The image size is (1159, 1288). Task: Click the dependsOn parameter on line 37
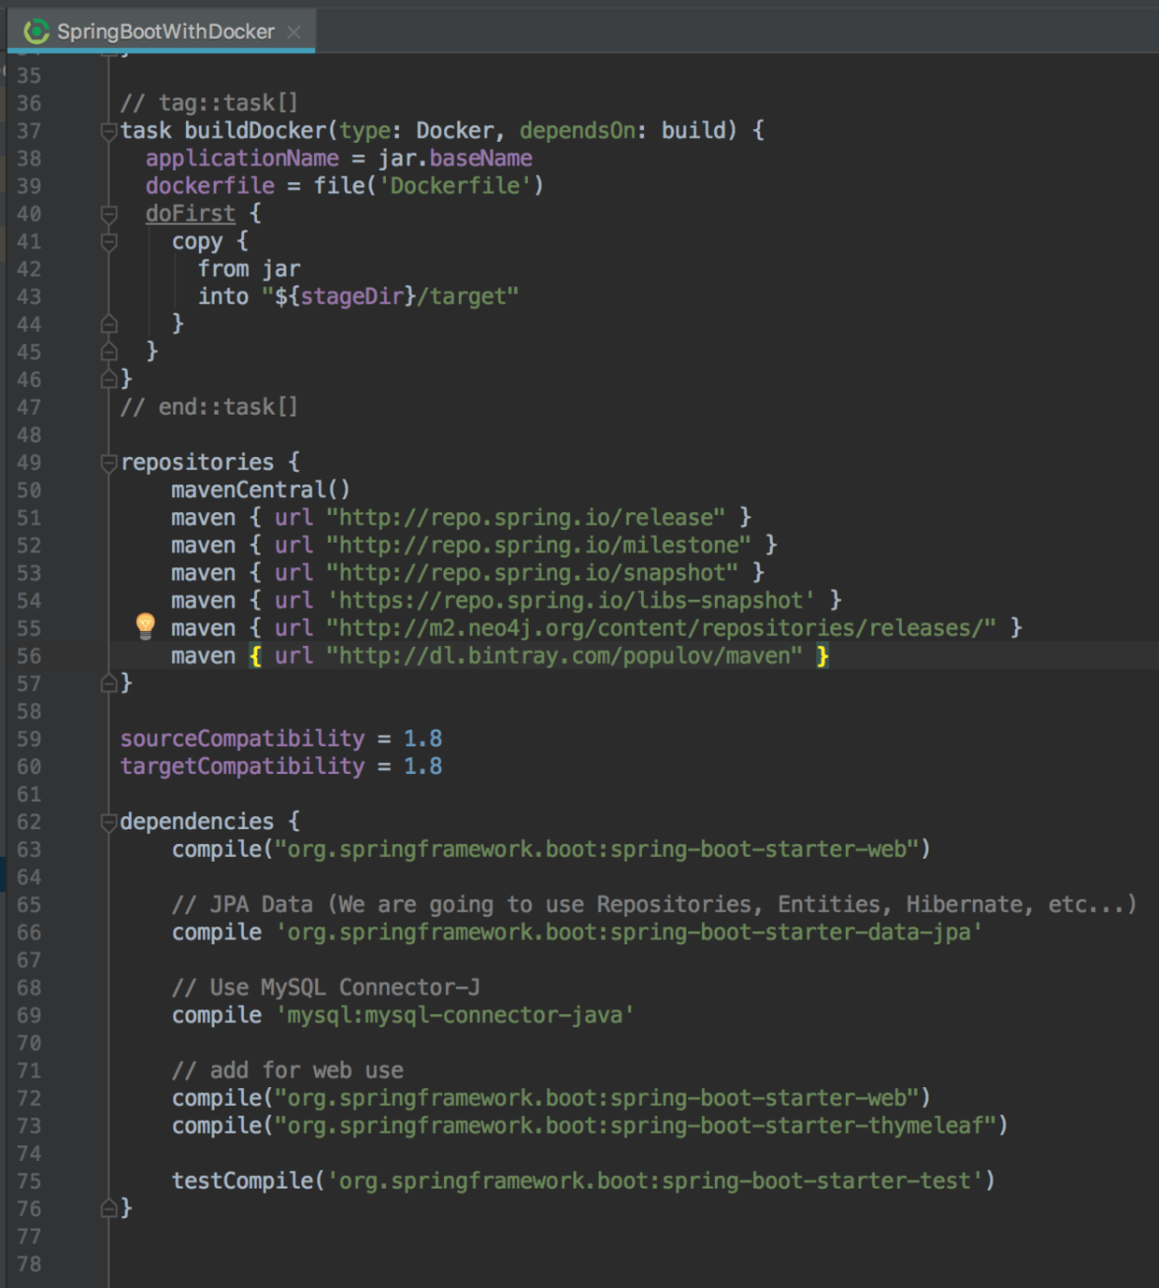coord(578,130)
